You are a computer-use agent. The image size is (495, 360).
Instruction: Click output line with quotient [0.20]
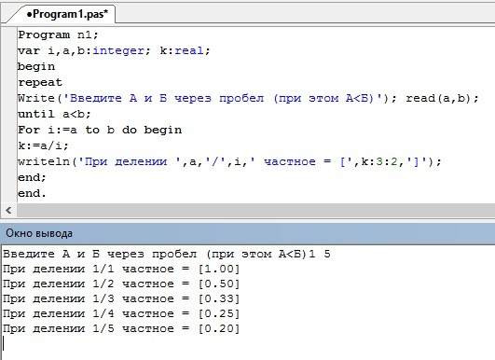[121, 328]
